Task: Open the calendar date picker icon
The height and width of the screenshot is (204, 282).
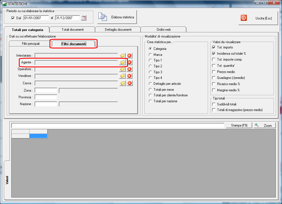Action: (x=84, y=18)
